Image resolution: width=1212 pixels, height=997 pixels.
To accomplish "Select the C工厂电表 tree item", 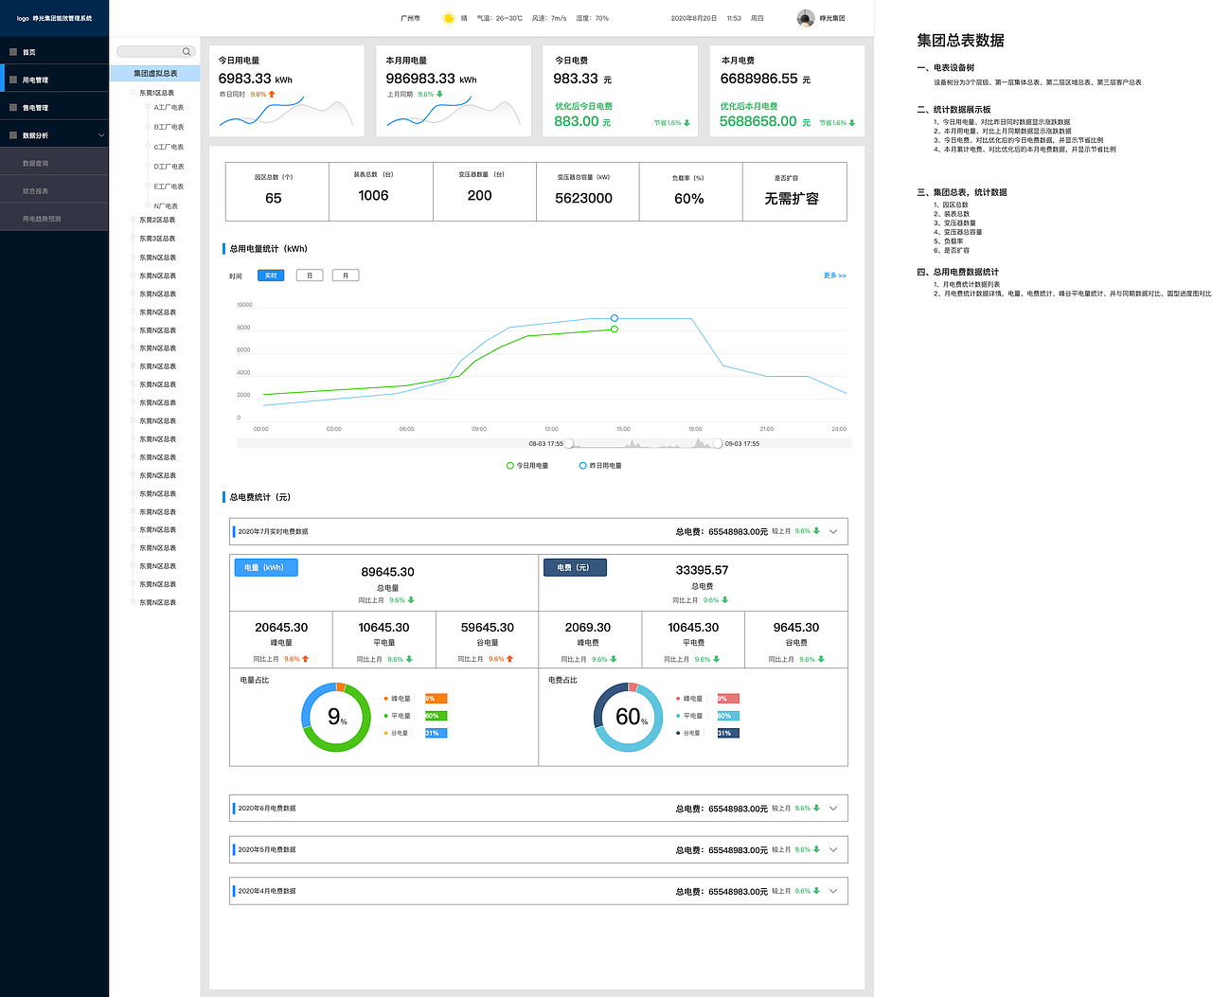I will (169, 147).
